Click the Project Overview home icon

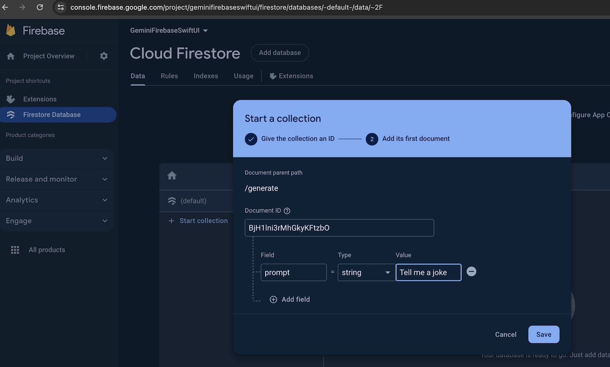11,56
